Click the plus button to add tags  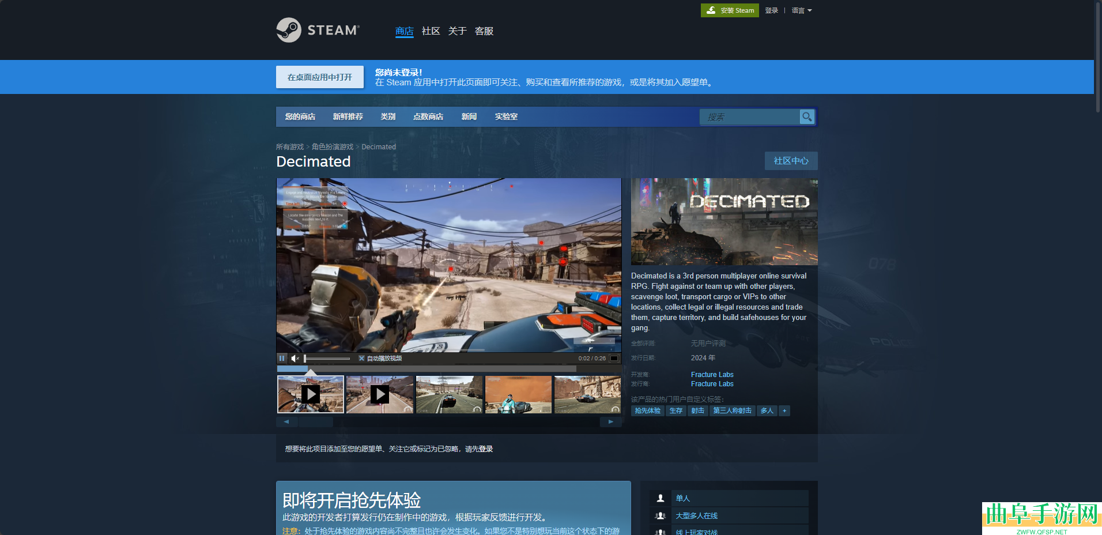pos(784,411)
